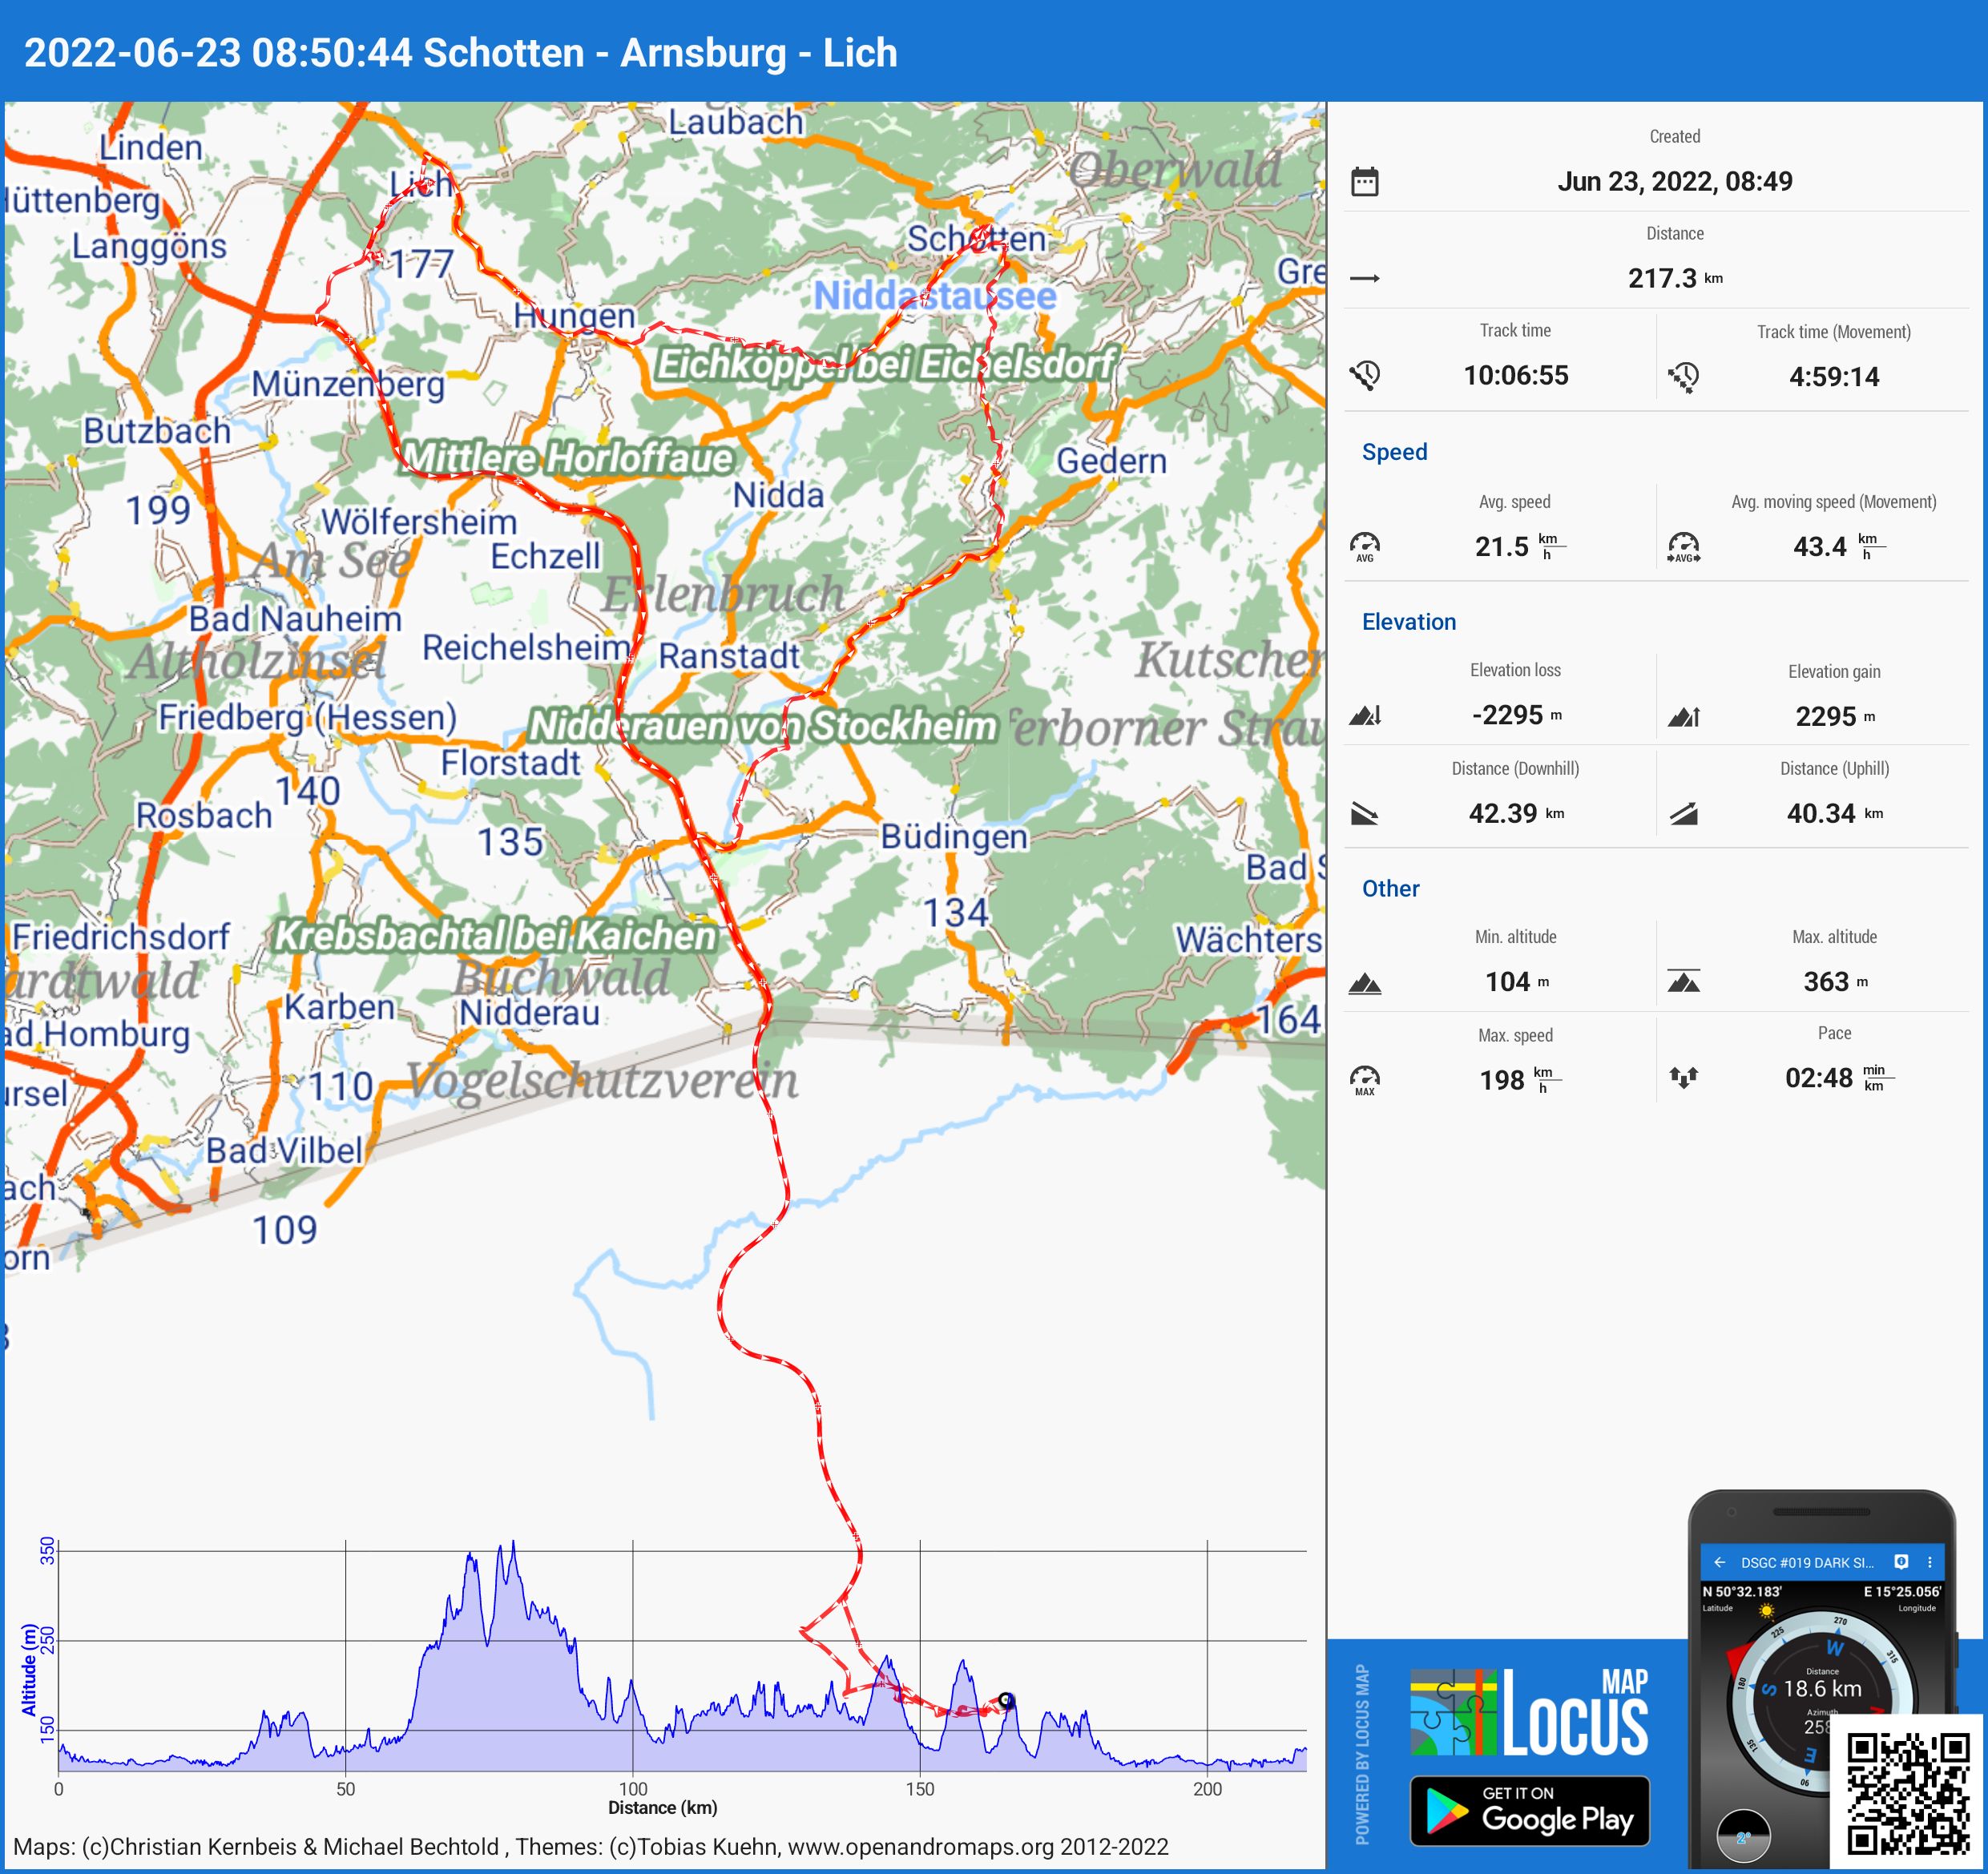
Task: Click the movement track time icon
Action: click(1683, 377)
